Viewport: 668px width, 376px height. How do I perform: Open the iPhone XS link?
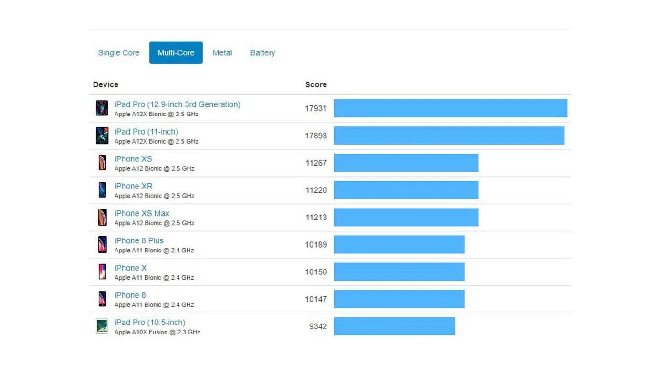(133, 159)
